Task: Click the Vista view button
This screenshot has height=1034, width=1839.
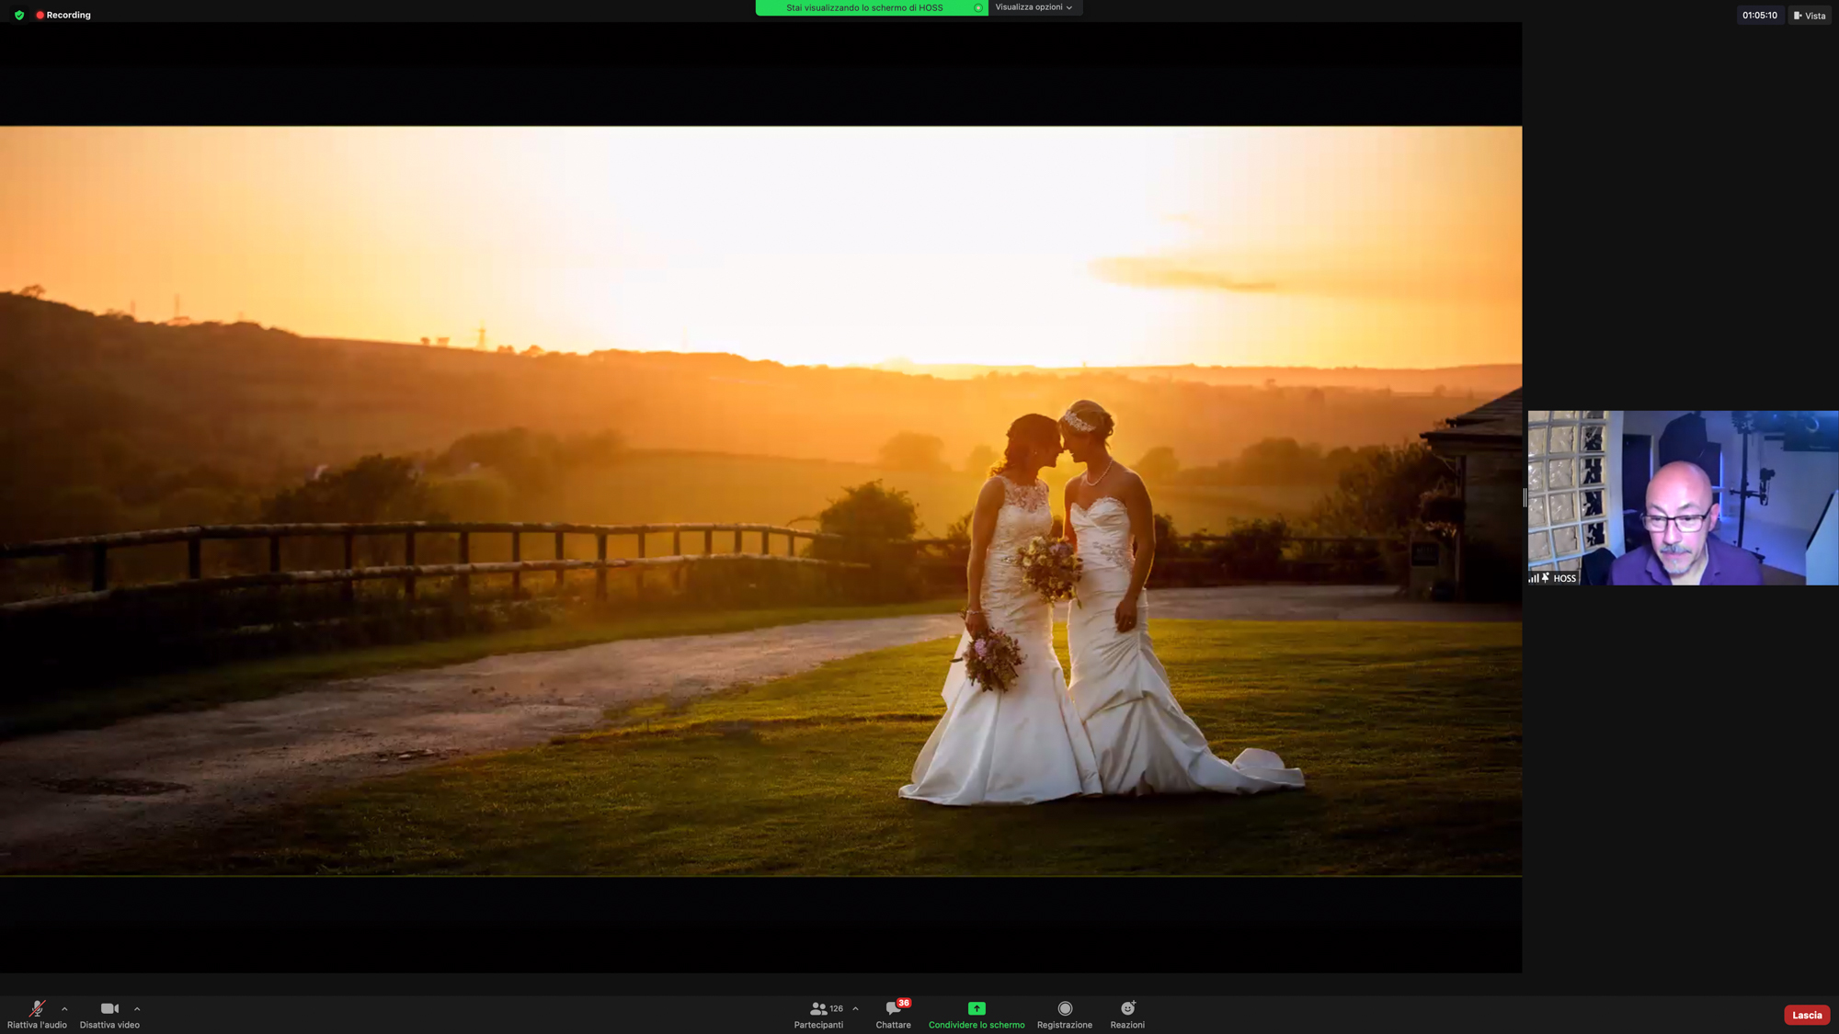Action: click(1810, 16)
